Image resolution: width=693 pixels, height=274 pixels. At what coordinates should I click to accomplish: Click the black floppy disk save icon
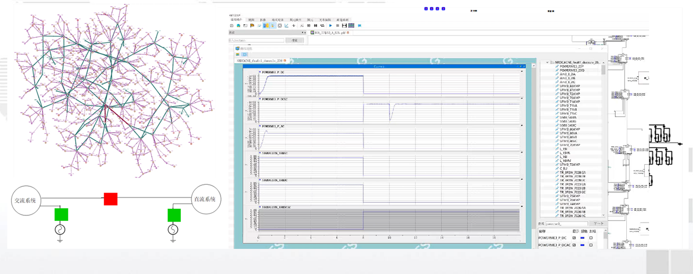coord(344,25)
